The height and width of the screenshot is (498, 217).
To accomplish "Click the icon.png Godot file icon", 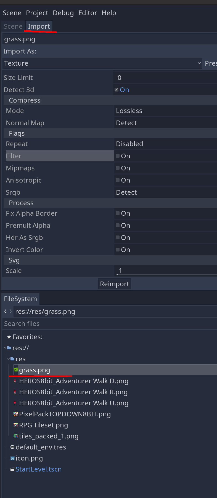I will tap(12, 458).
